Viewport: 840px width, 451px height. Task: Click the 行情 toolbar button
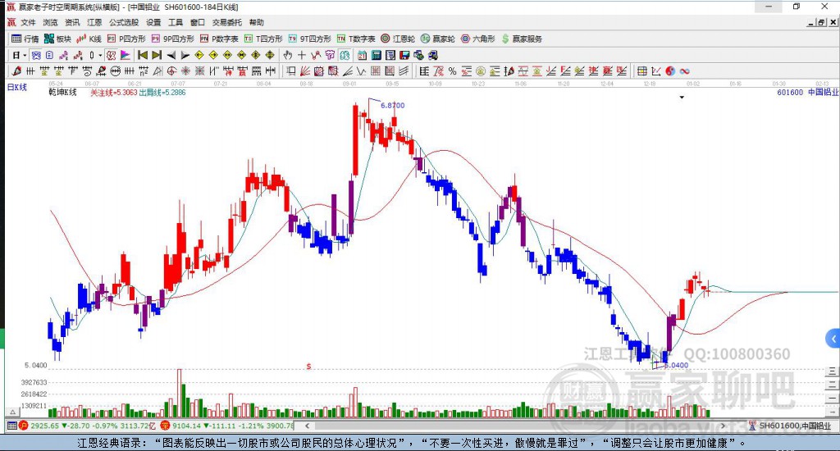25,39
